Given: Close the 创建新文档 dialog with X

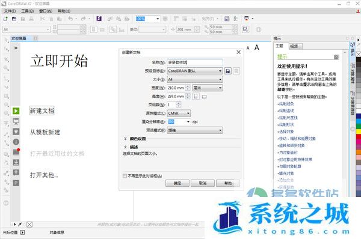Looking at the screenshot, I should tap(238, 52).
